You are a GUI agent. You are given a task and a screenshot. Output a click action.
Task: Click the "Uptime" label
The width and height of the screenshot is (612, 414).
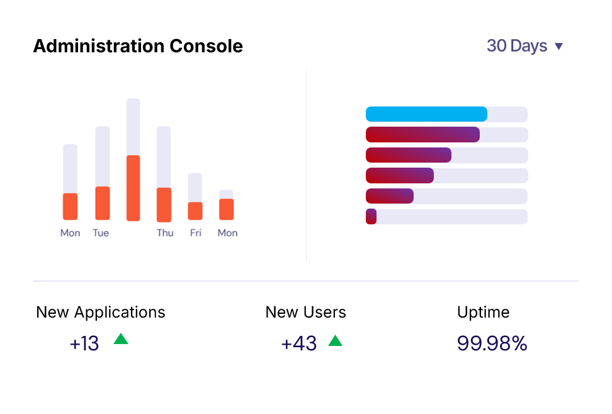(483, 313)
